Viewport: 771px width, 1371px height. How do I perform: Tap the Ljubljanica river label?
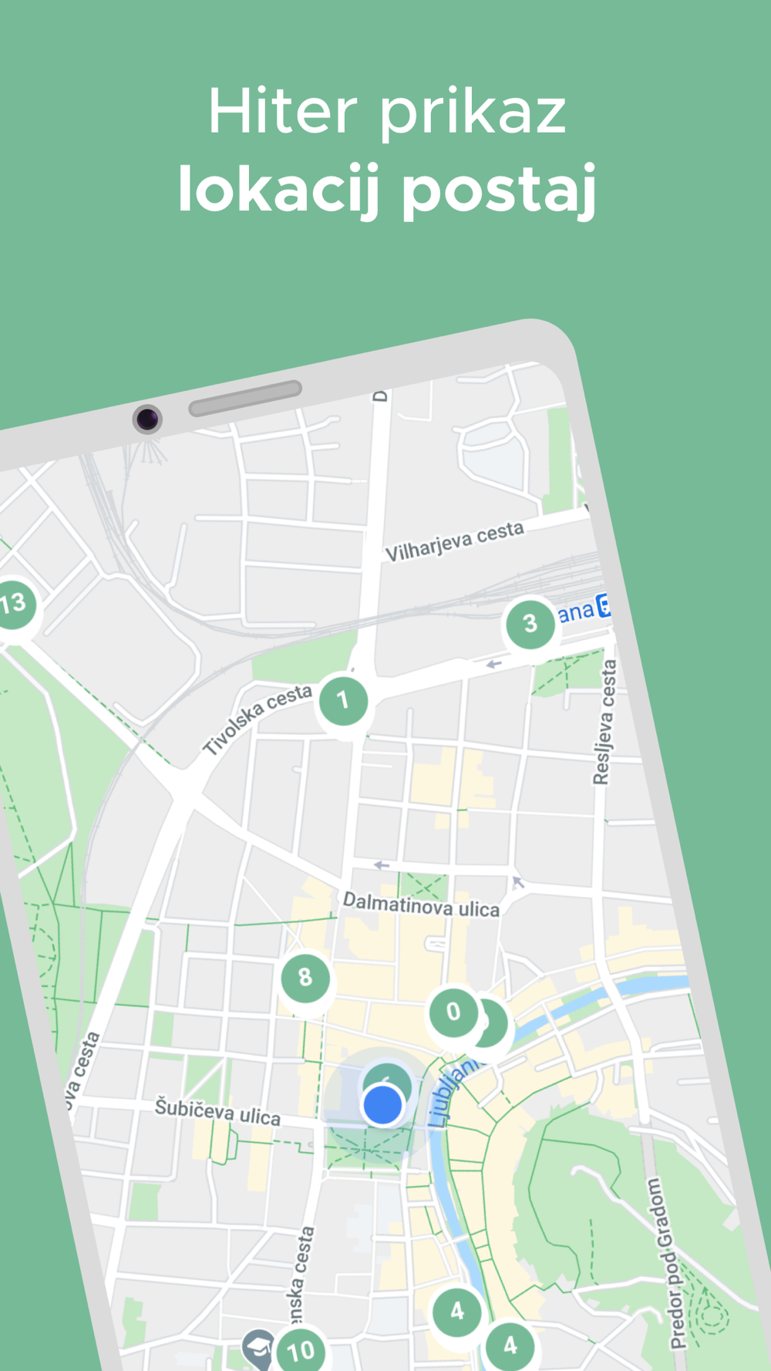tap(455, 1092)
